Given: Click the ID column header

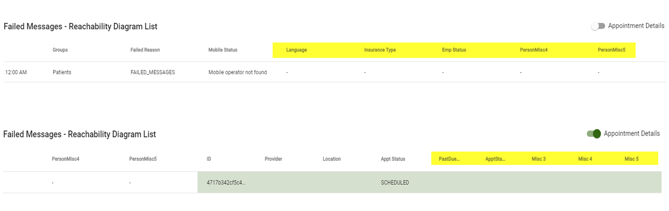Looking at the screenshot, I should click(209, 159).
